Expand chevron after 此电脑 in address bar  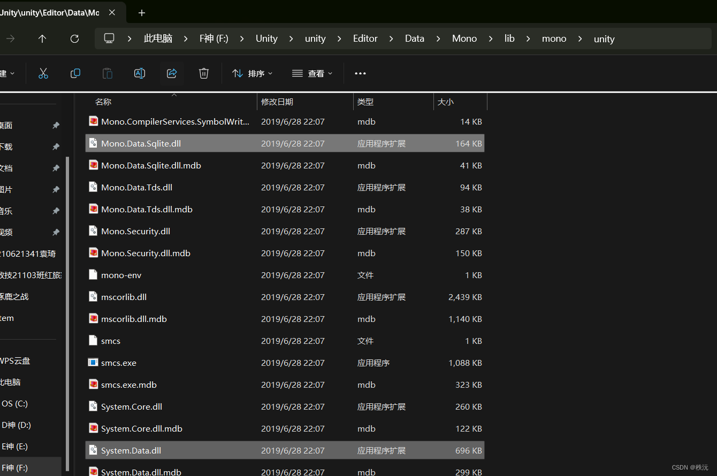186,39
